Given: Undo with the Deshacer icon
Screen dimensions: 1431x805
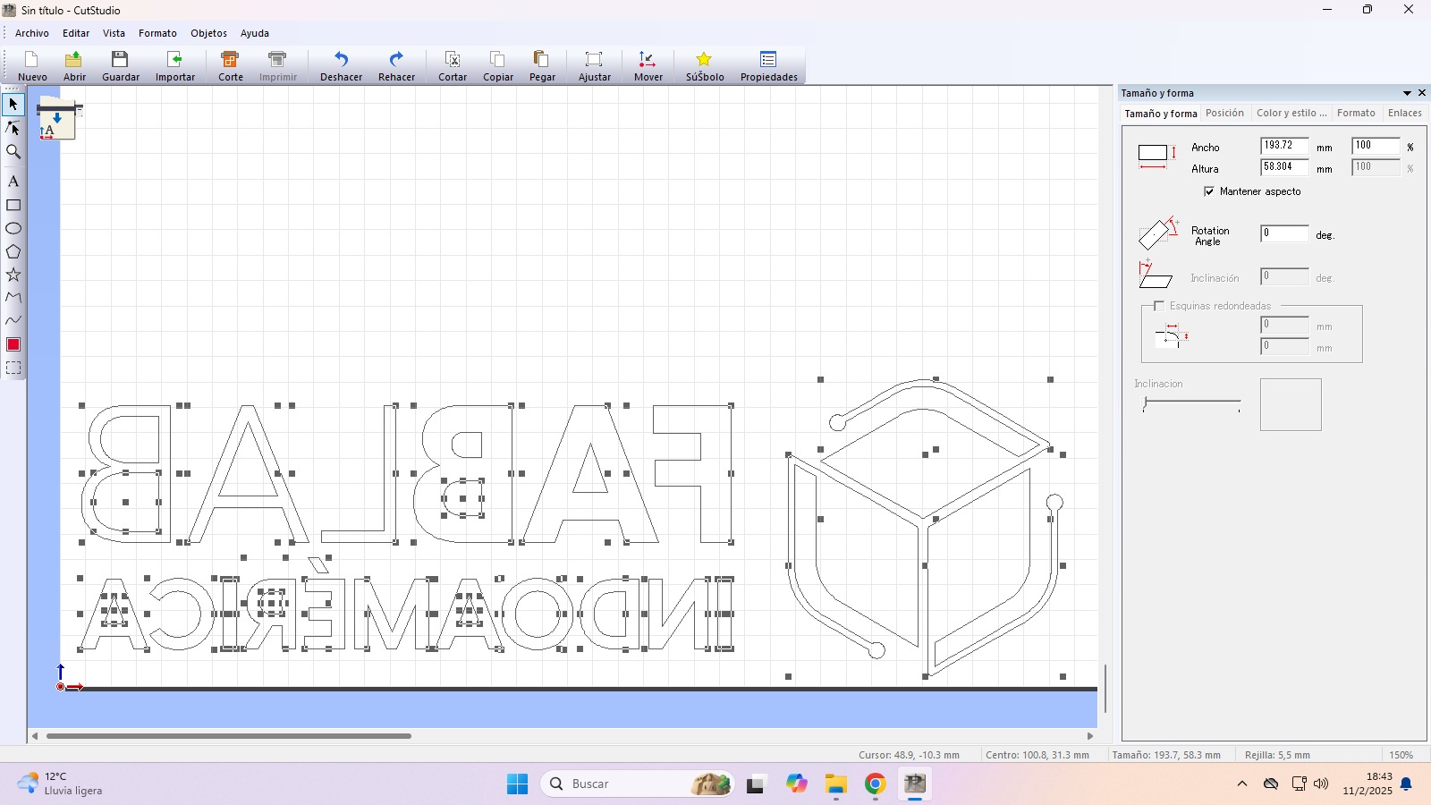Looking at the screenshot, I should 341,65.
